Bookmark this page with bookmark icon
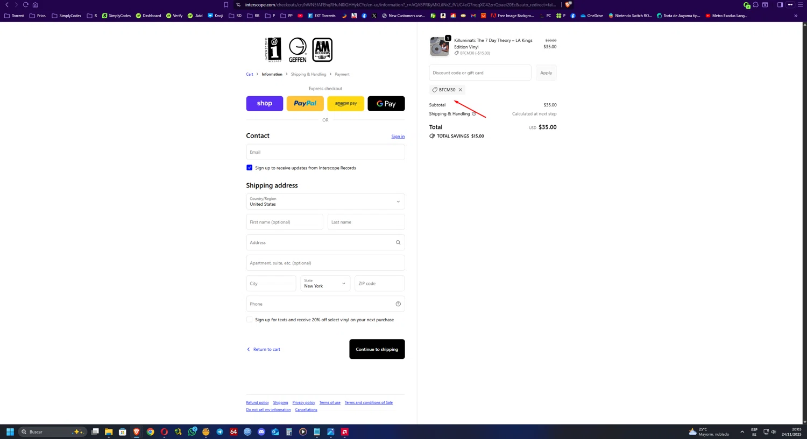The height and width of the screenshot is (439, 807). point(226,5)
